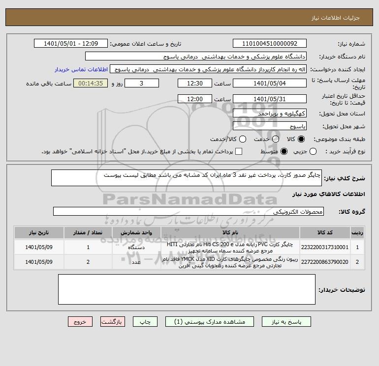Click the چاپ print button

pos(145,322)
